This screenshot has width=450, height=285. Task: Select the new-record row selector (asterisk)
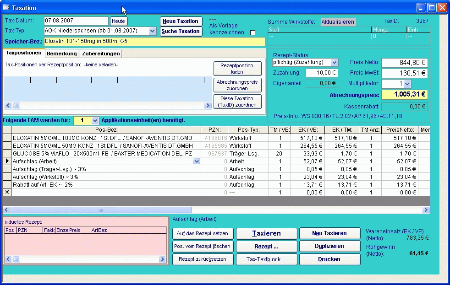point(7,193)
